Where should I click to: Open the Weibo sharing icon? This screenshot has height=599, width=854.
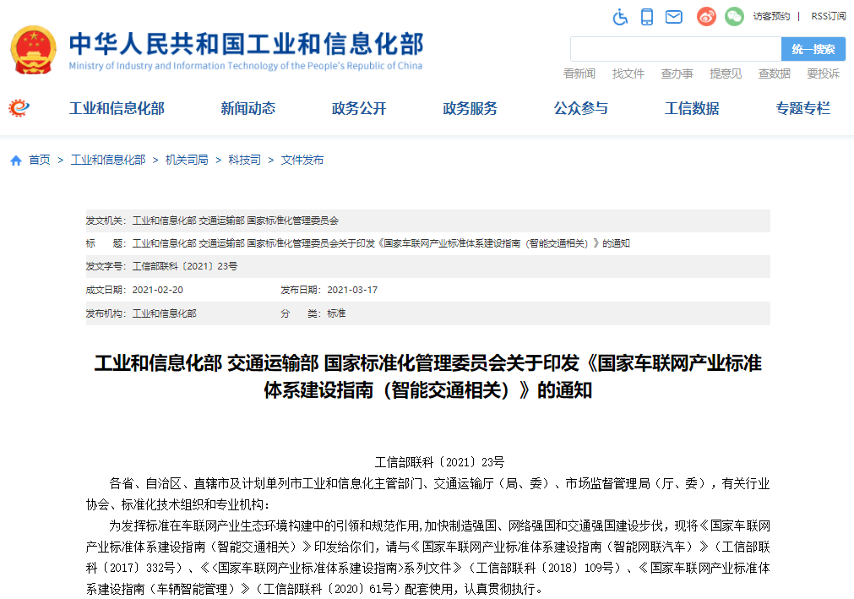[706, 16]
